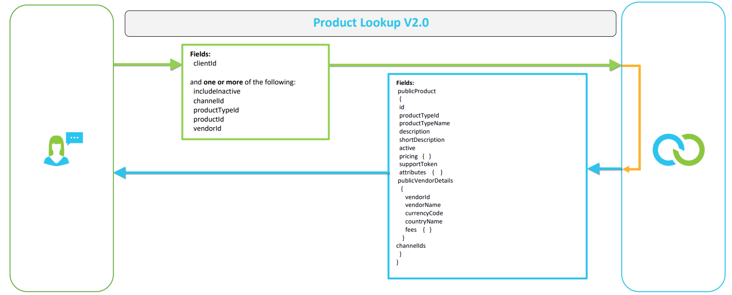Click the blue arrowhead pointing at the response box

point(594,169)
